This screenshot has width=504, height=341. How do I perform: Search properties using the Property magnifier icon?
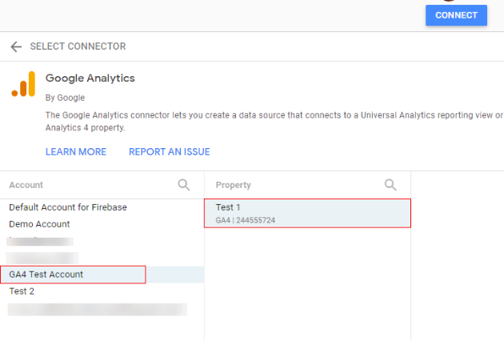390,185
